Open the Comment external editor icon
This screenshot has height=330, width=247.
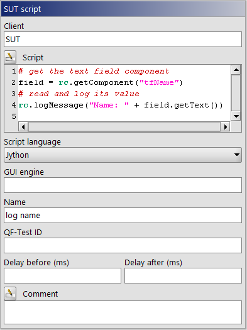(10, 293)
